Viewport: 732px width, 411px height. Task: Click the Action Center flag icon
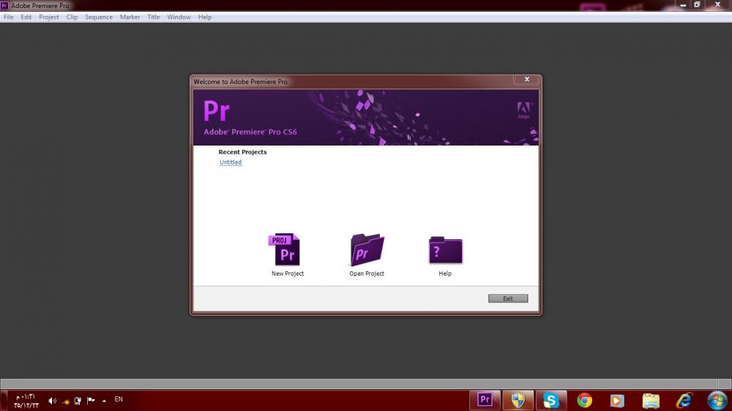point(91,401)
